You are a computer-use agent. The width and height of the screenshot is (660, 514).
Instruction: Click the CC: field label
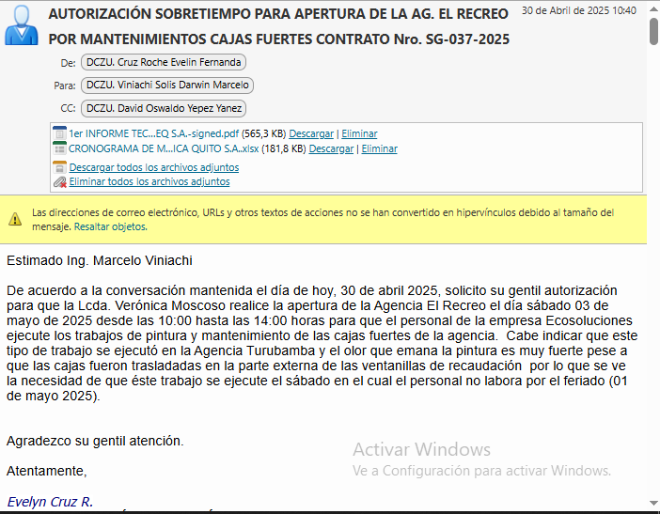pos(69,108)
